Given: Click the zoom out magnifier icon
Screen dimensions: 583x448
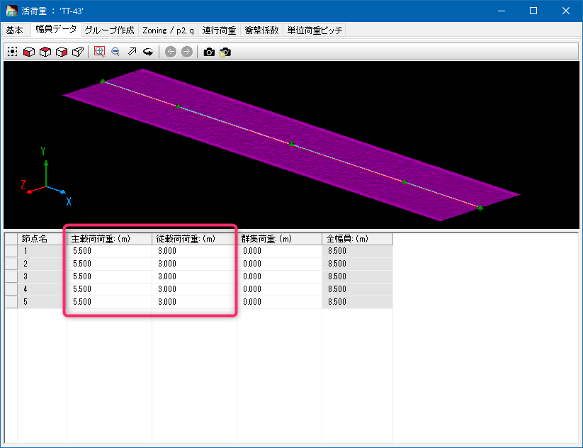Looking at the screenshot, I should (115, 52).
